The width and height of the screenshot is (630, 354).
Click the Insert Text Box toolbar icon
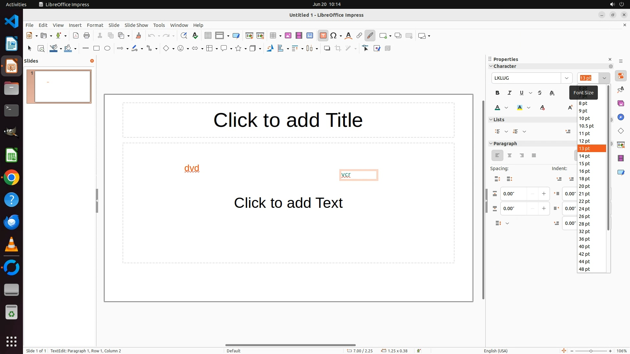(x=323, y=36)
